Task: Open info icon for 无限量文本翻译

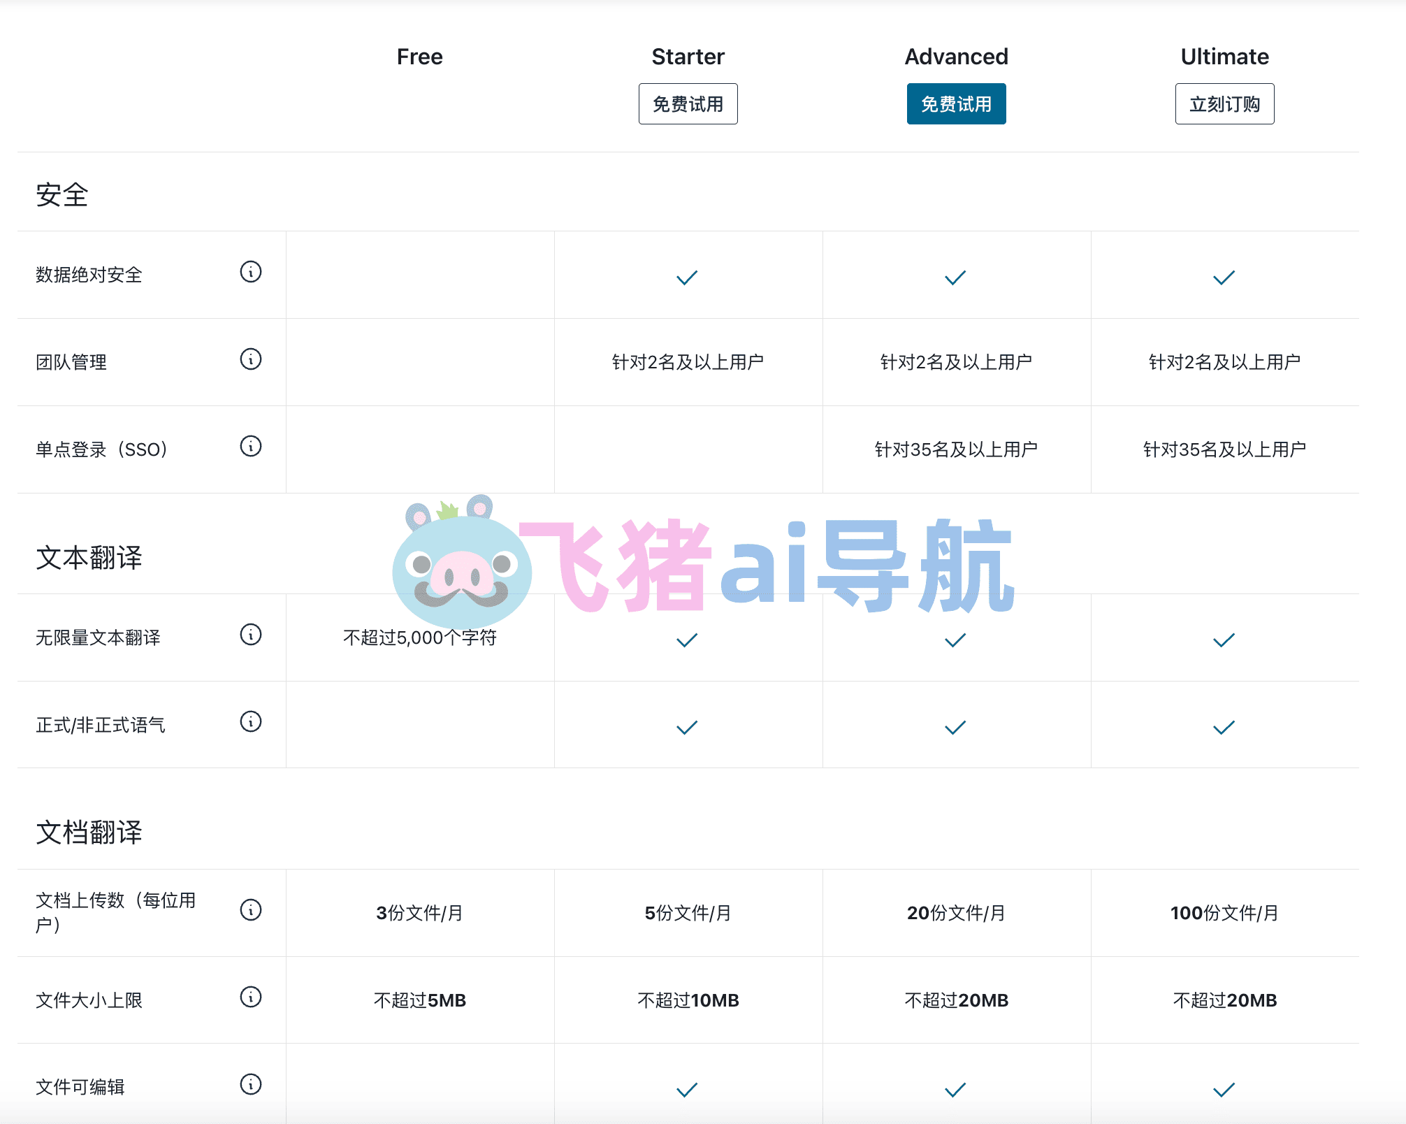Action: pos(251,634)
